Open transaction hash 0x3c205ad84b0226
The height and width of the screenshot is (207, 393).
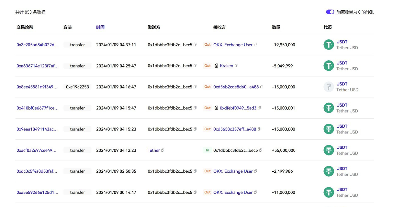(38, 45)
